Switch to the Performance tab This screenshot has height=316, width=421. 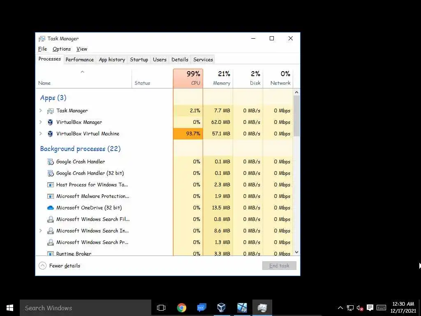pos(80,60)
